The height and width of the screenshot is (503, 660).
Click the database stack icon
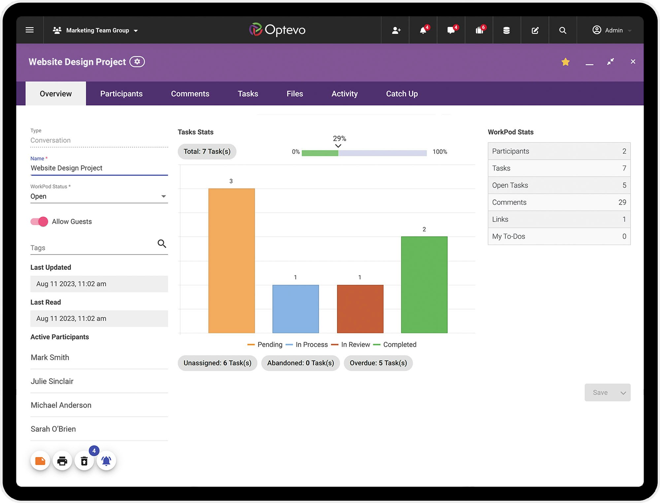click(x=506, y=30)
